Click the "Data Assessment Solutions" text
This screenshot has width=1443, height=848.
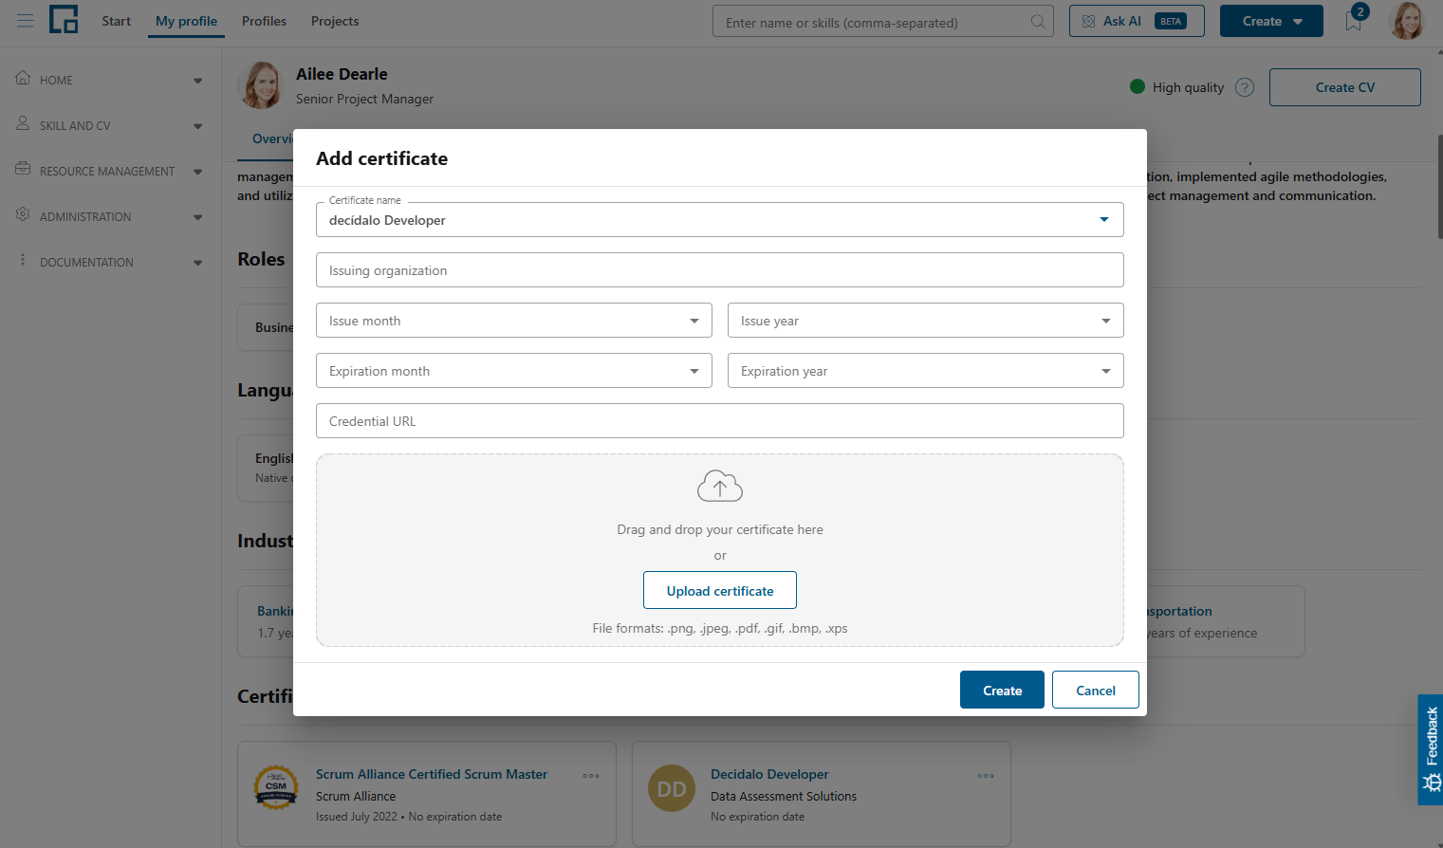point(784,797)
